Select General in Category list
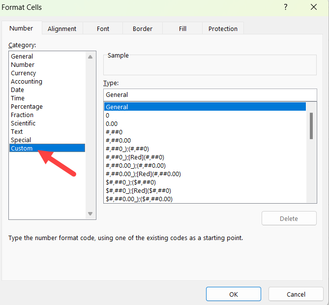Image resolution: width=329 pixels, height=305 pixels. 47,56
